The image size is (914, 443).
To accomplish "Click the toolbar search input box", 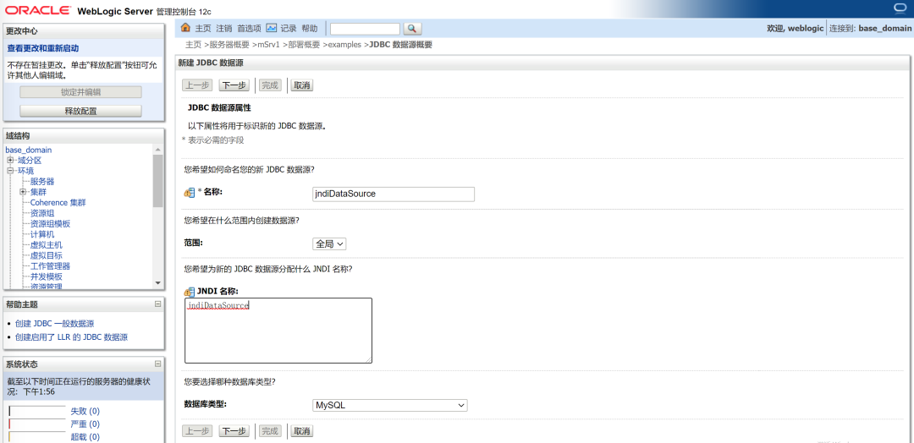I will pyautogui.click(x=366, y=29).
